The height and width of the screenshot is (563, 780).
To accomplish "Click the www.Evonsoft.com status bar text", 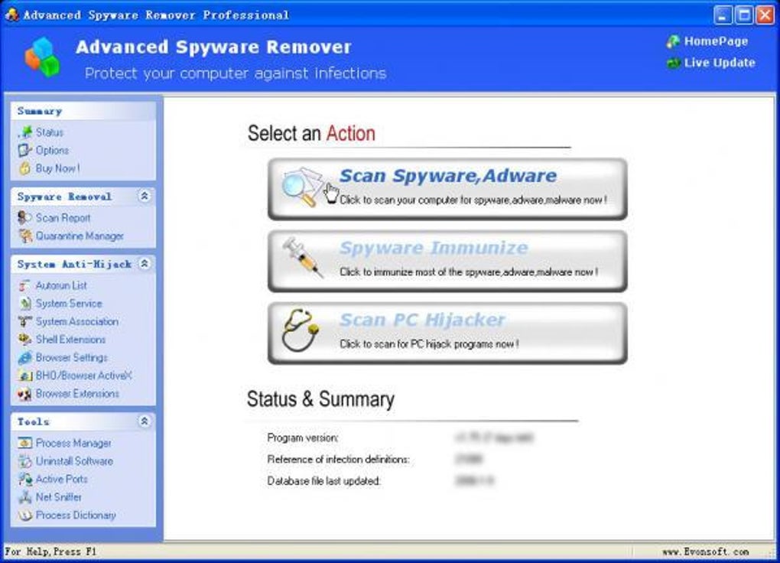I will [705, 552].
